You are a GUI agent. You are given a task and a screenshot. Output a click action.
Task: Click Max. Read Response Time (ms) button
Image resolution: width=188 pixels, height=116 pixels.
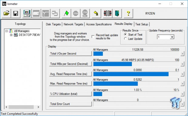(x=70, y=83)
